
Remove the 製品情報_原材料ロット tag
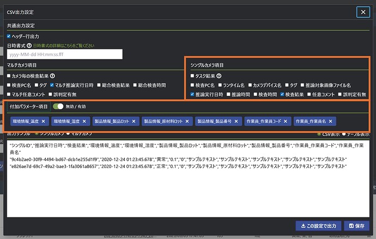pyautogui.click(x=187, y=121)
